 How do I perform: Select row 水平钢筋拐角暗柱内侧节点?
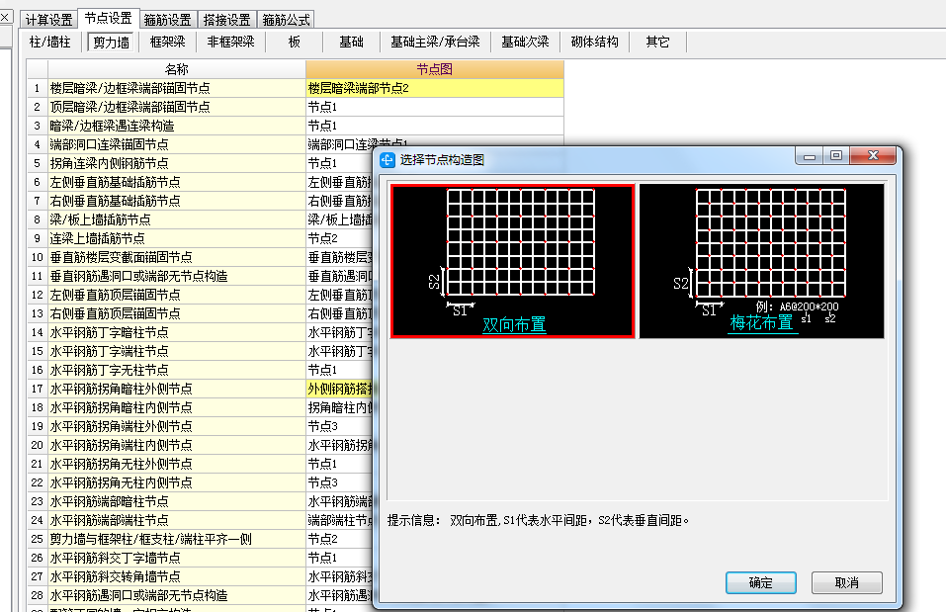[x=176, y=407]
